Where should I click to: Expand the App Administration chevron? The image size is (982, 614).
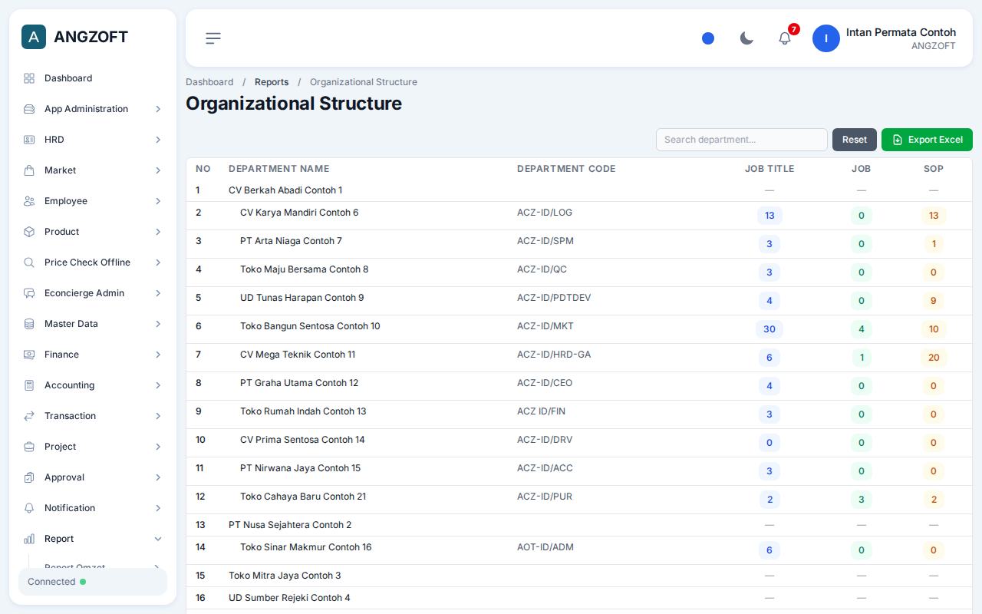[x=158, y=109]
